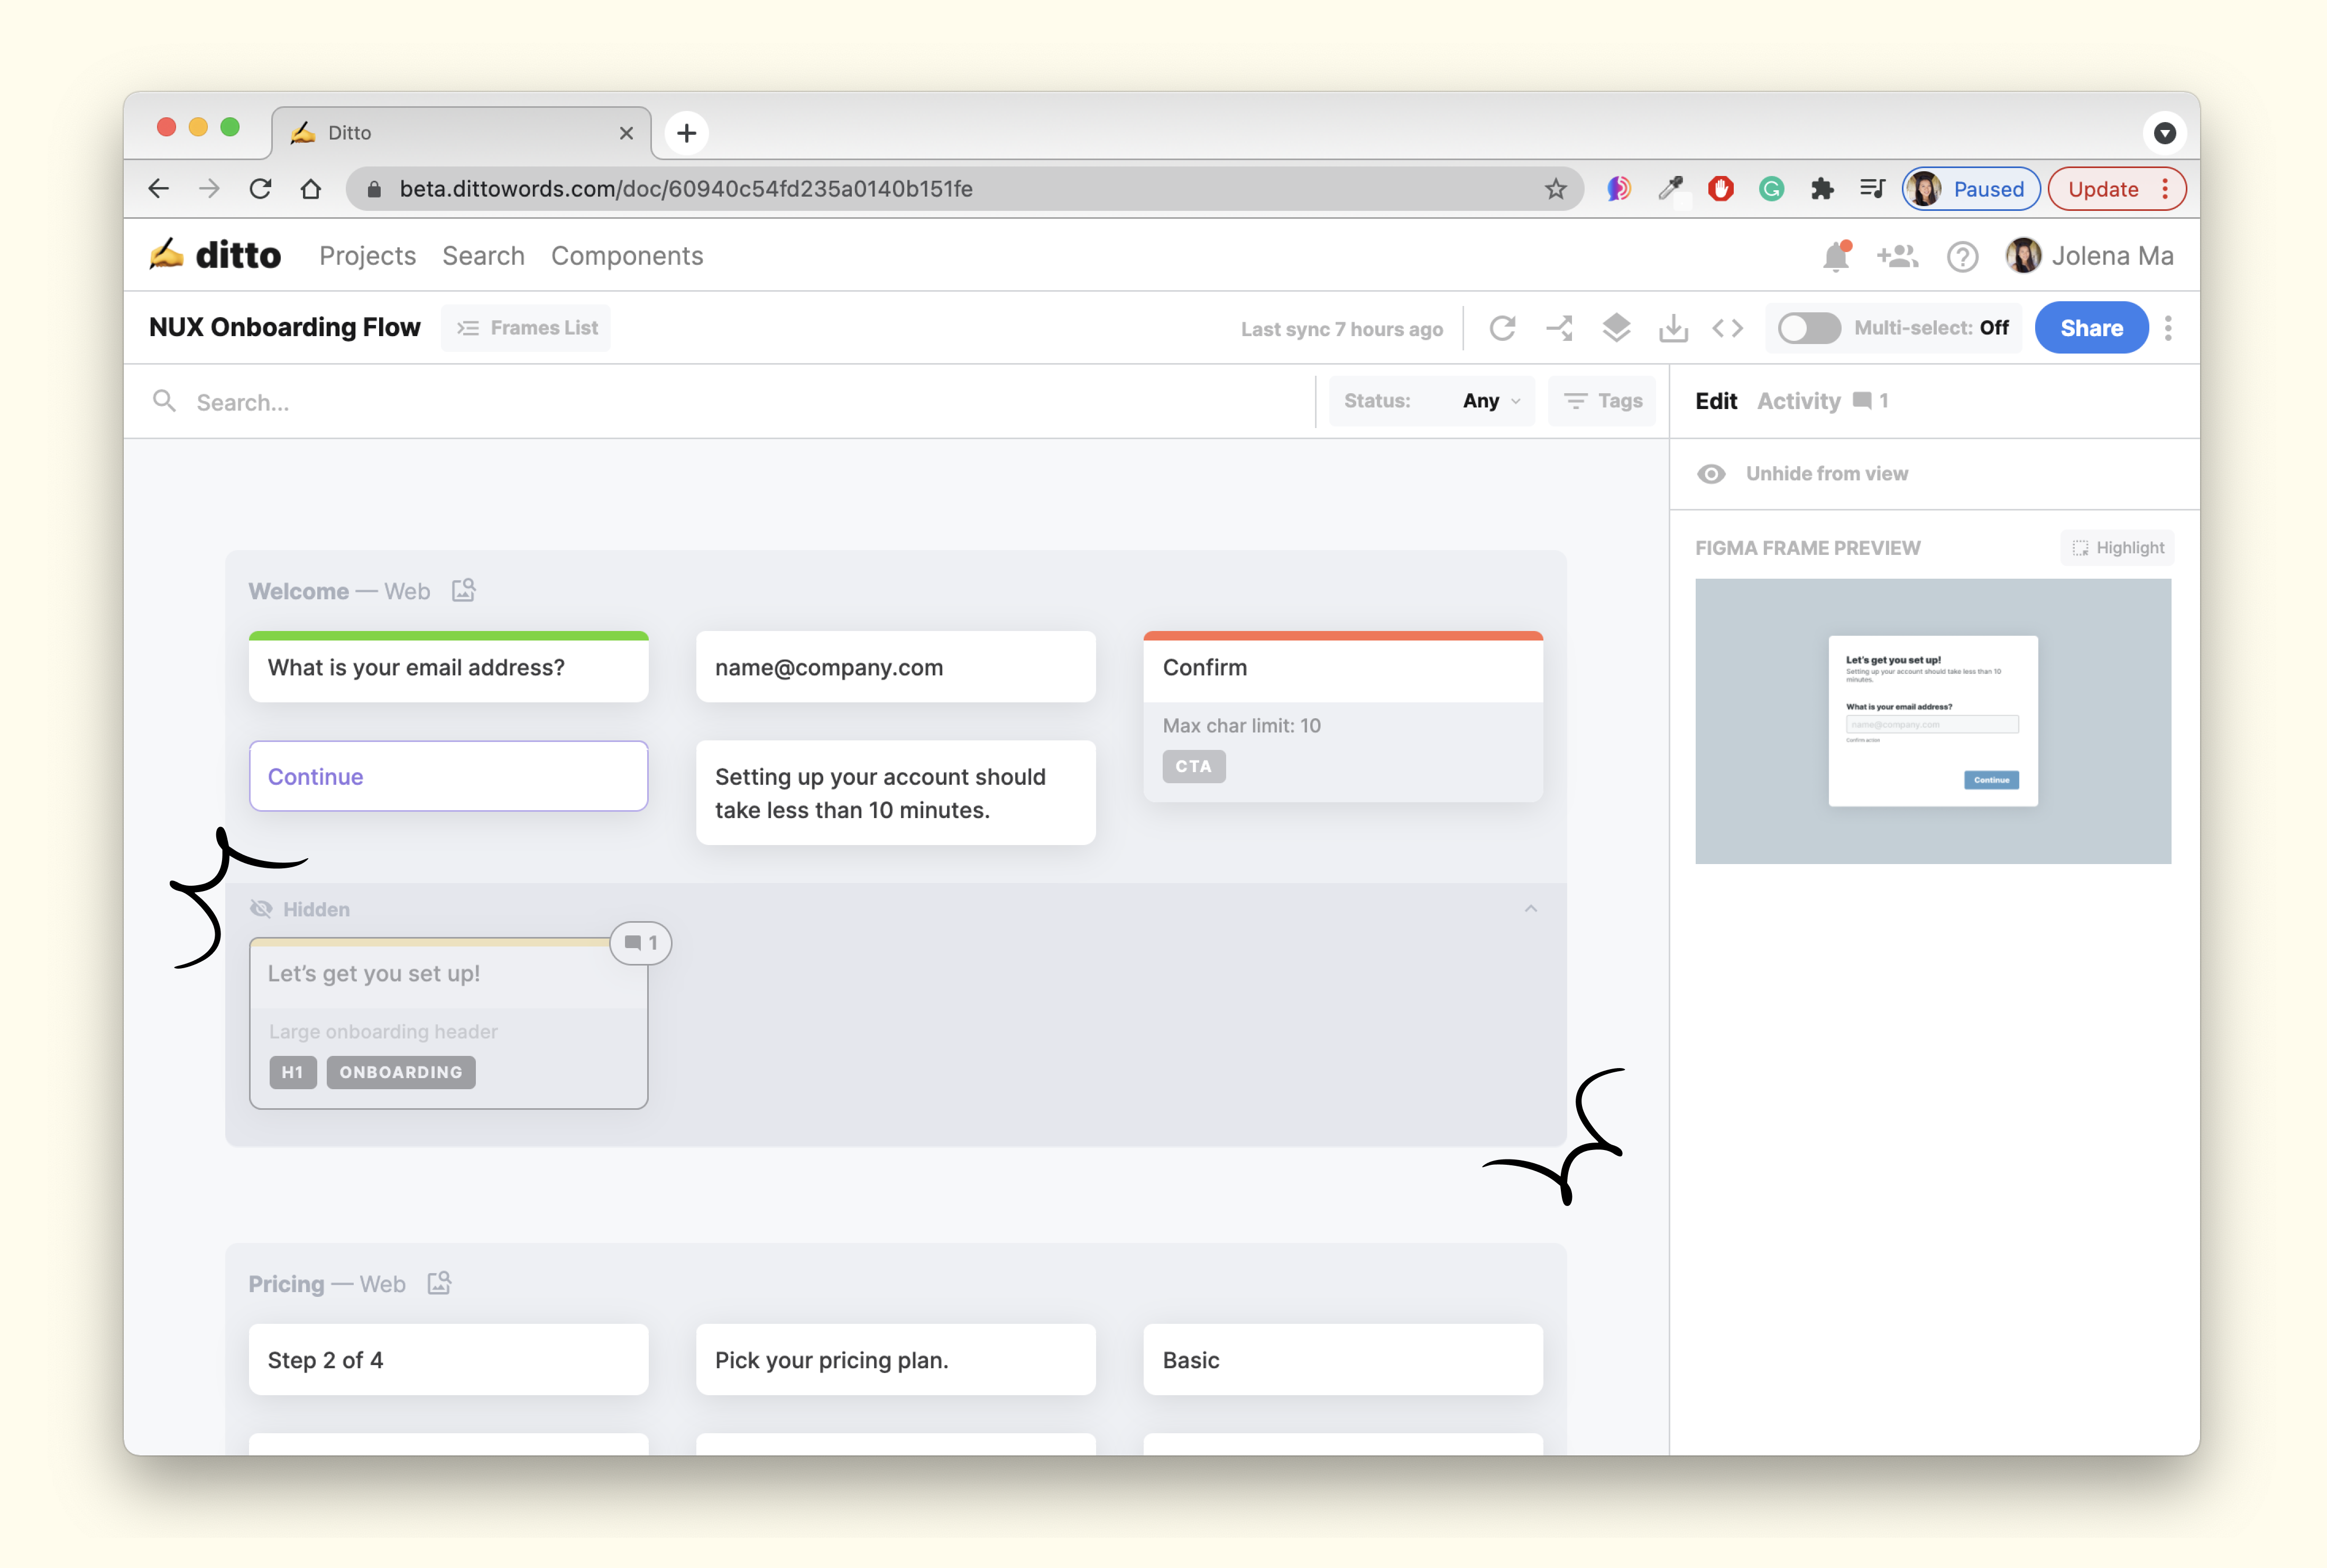Click the comment bubble badge on hidden card
Viewport: 2327px width, 1568px height.
click(x=640, y=943)
